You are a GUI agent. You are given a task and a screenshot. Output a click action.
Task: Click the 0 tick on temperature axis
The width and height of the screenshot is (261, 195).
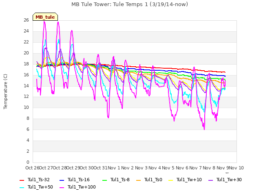[x=28, y=162]
